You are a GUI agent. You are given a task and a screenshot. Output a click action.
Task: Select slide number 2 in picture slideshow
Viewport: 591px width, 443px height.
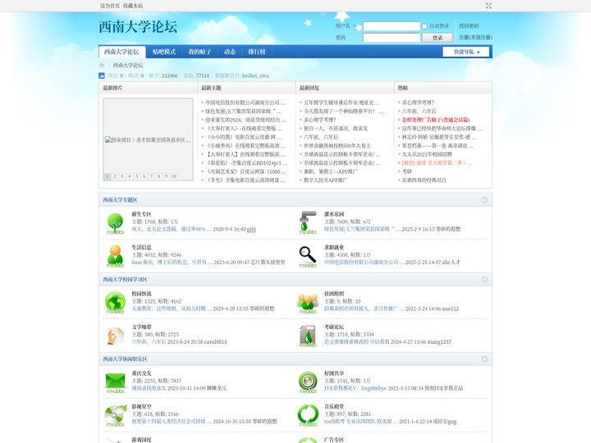pyautogui.click(x=115, y=176)
